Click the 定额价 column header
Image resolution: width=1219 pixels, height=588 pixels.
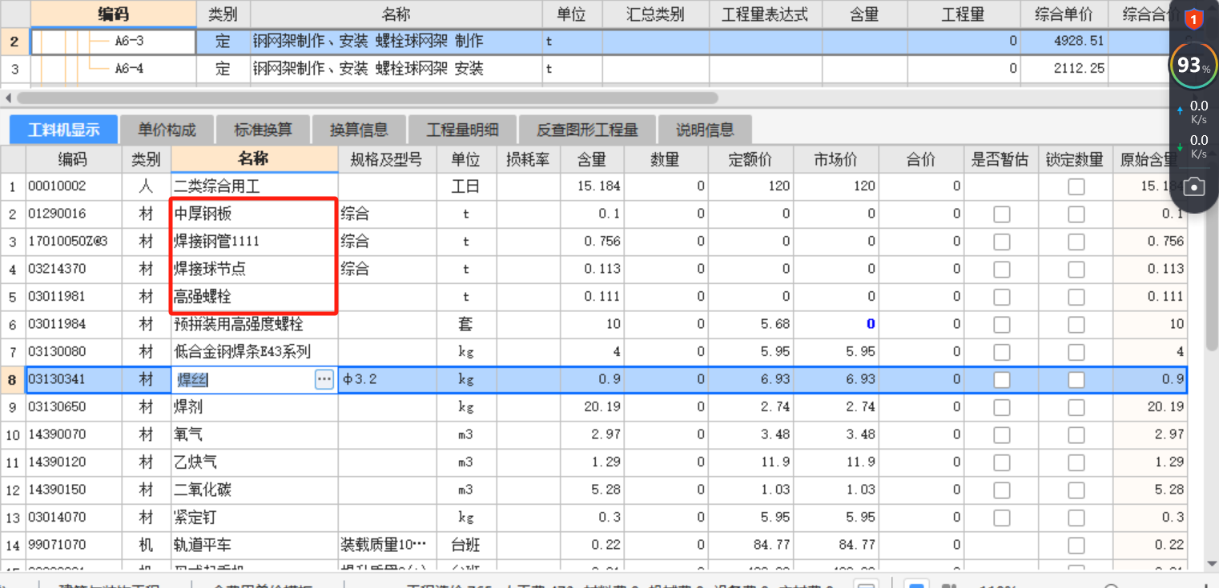[x=750, y=159]
